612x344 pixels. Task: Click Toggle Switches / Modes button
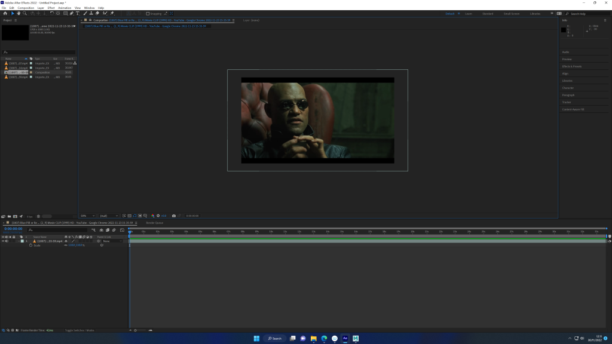(x=79, y=330)
